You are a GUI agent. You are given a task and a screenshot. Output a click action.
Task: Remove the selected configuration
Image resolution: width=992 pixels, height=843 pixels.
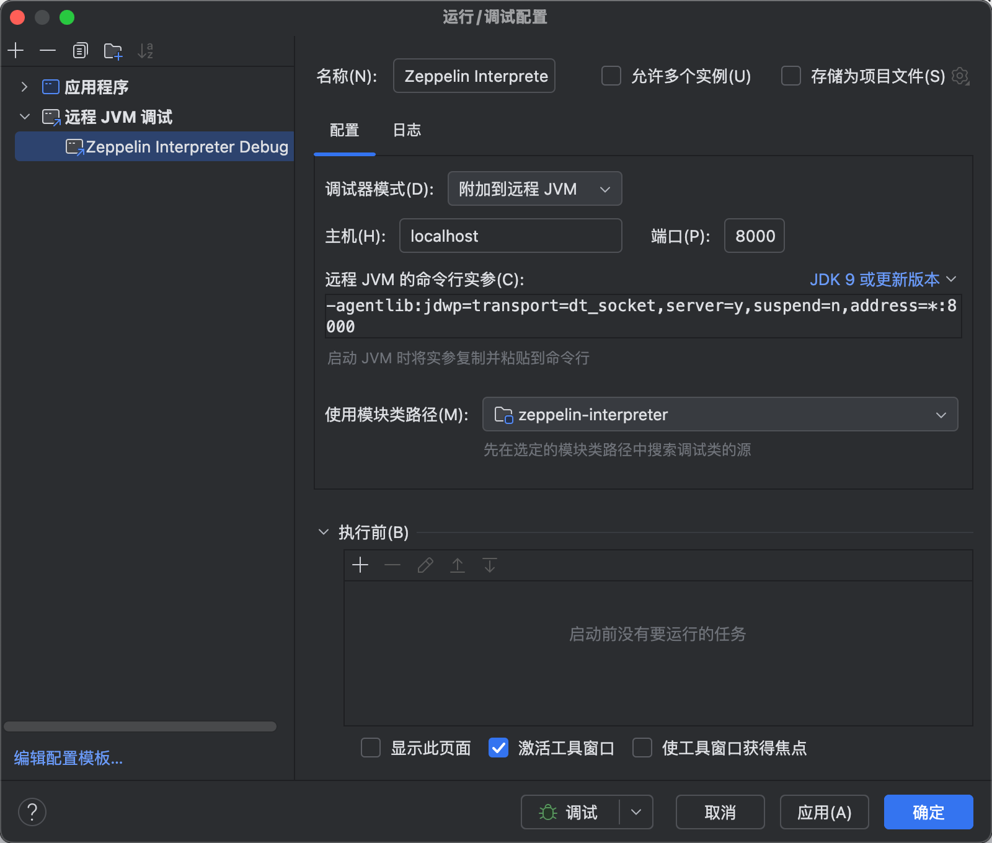pos(48,51)
